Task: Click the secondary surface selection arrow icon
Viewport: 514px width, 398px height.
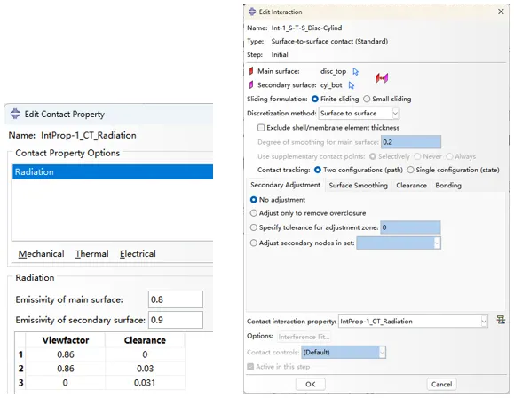Action: (x=352, y=85)
